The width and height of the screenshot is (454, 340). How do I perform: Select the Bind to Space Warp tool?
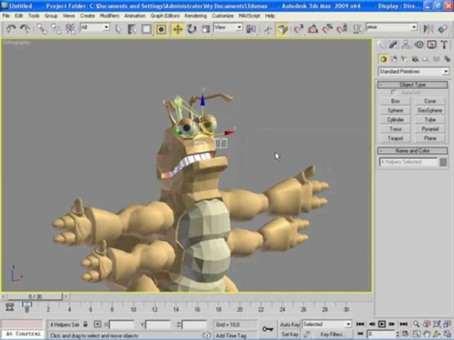tap(70, 29)
